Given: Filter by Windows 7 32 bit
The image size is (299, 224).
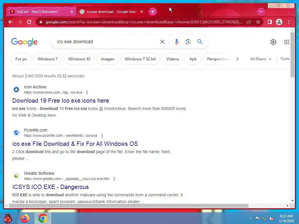Looking at the screenshot, I should [x=140, y=59].
